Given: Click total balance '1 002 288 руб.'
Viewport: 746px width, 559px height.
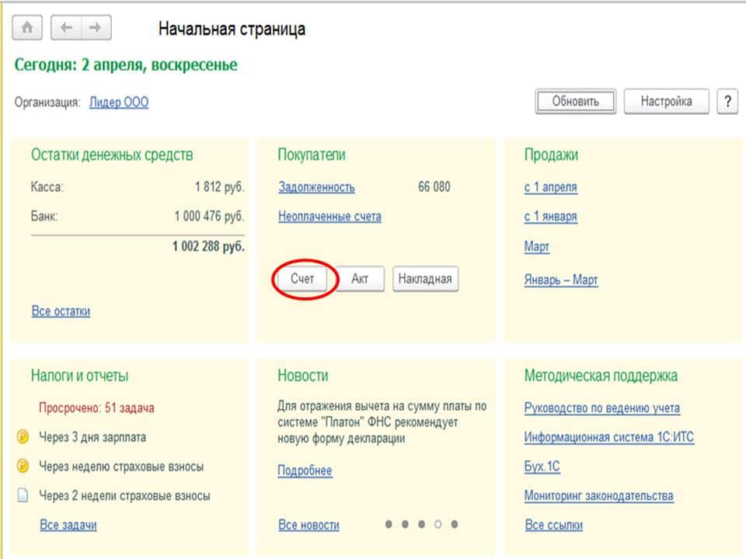Looking at the screenshot, I should point(208,246).
